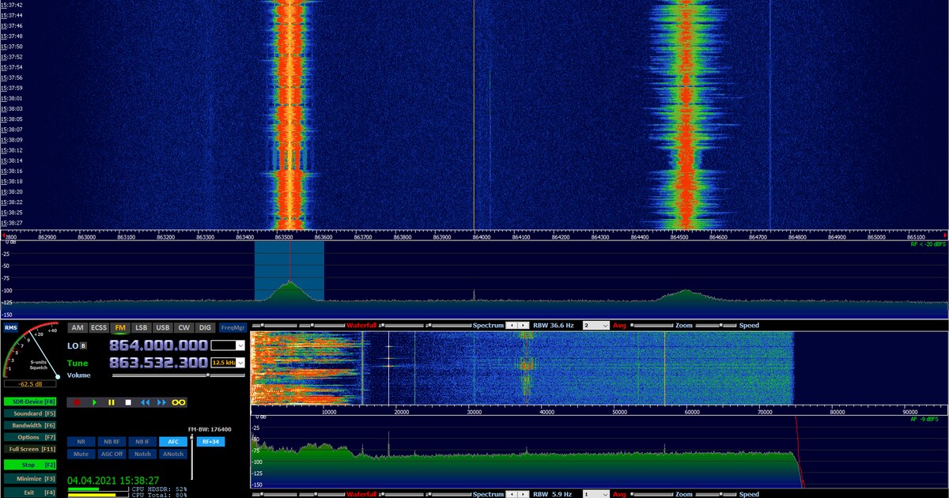This screenshot has height=498, width=949.
Task: Stop playback with the white square icon
Action: click(128, 402)
